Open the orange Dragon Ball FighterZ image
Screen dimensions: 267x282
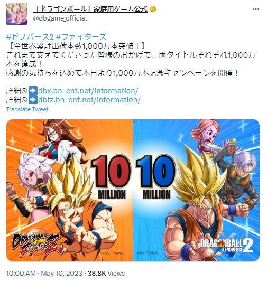click(69, 190)
